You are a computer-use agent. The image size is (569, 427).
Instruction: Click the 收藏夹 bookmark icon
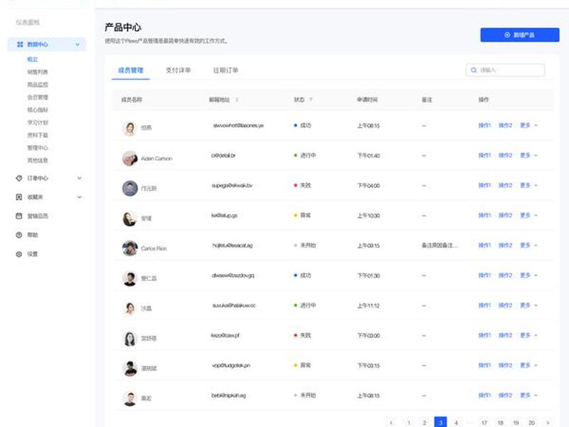pos(19,197)
